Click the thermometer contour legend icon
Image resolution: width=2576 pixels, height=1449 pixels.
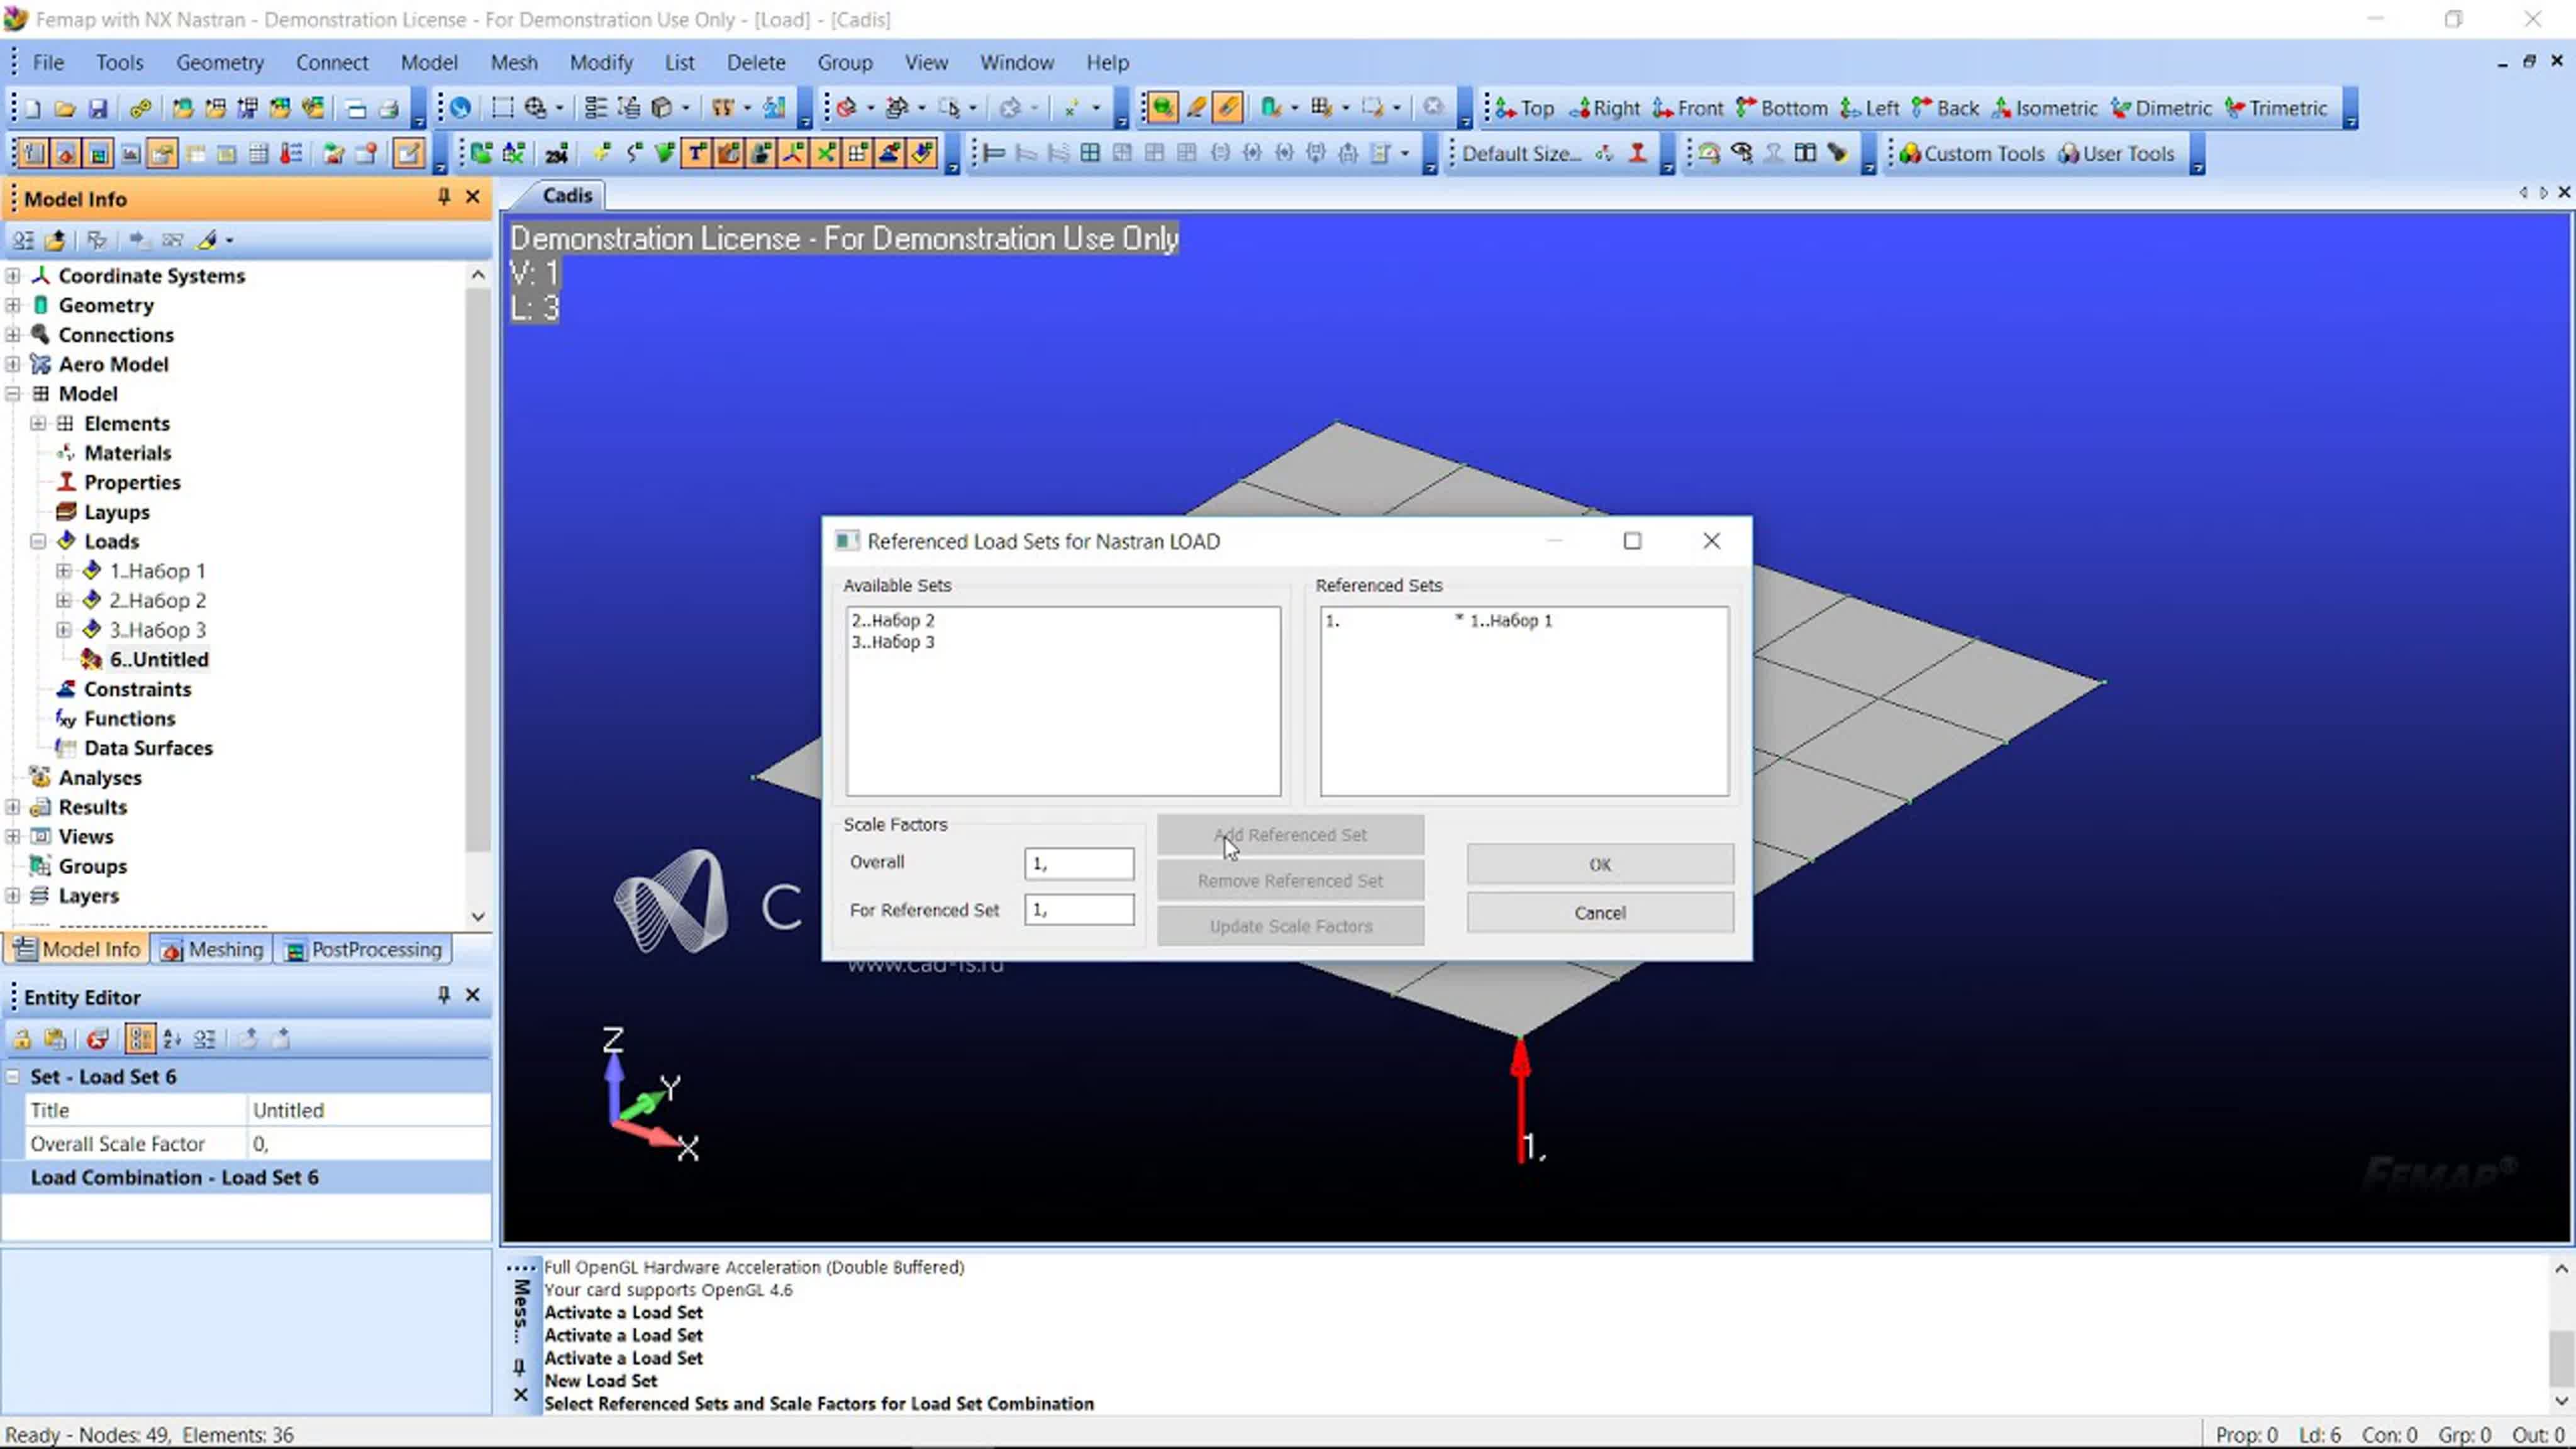(x=291, y=154)
